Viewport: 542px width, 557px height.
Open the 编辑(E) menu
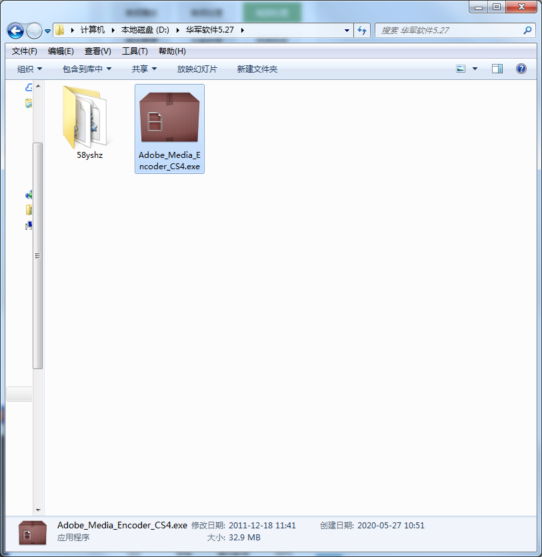pos(61,51)
